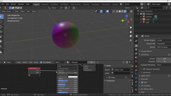Image resolution: width=171 pixels, height=96 pixels.
Task: Switch to the Modeling workspace tab
Action: [45, 5]
